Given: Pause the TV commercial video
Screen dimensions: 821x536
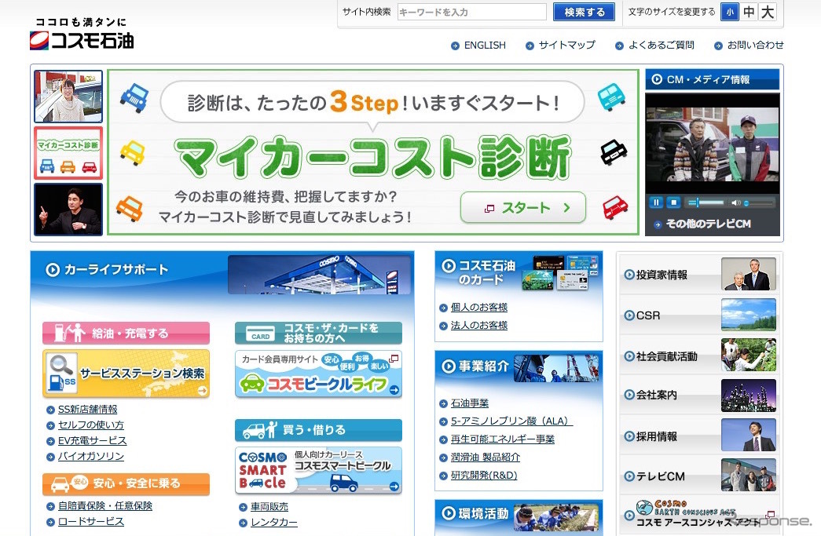Looking at the screenshot, I should click(656, 202).
